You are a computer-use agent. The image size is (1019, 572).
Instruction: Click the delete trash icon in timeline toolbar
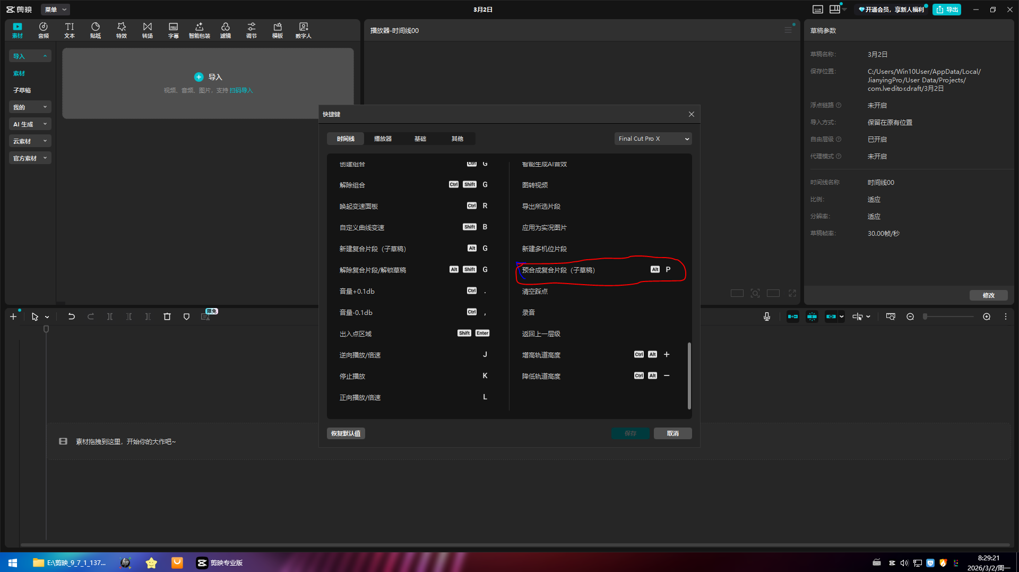pyautogui.click(x=167, y=317)
